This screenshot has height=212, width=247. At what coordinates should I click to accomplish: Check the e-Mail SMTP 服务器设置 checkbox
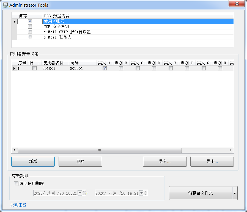[30, 32]
